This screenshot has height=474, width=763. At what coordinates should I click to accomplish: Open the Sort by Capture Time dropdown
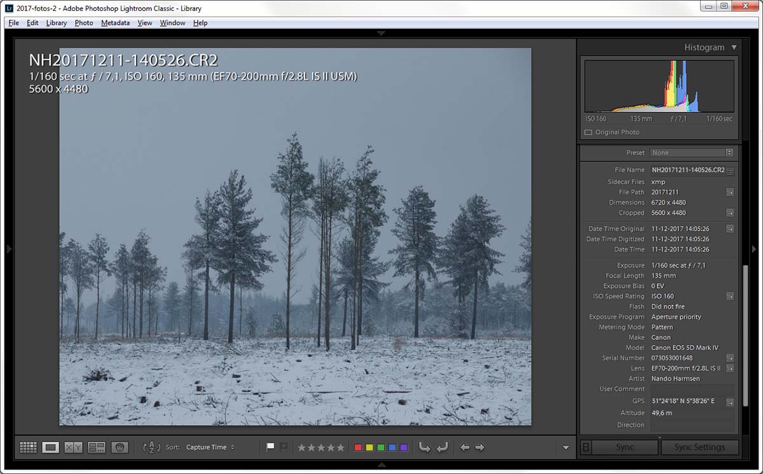coord(210,447)
